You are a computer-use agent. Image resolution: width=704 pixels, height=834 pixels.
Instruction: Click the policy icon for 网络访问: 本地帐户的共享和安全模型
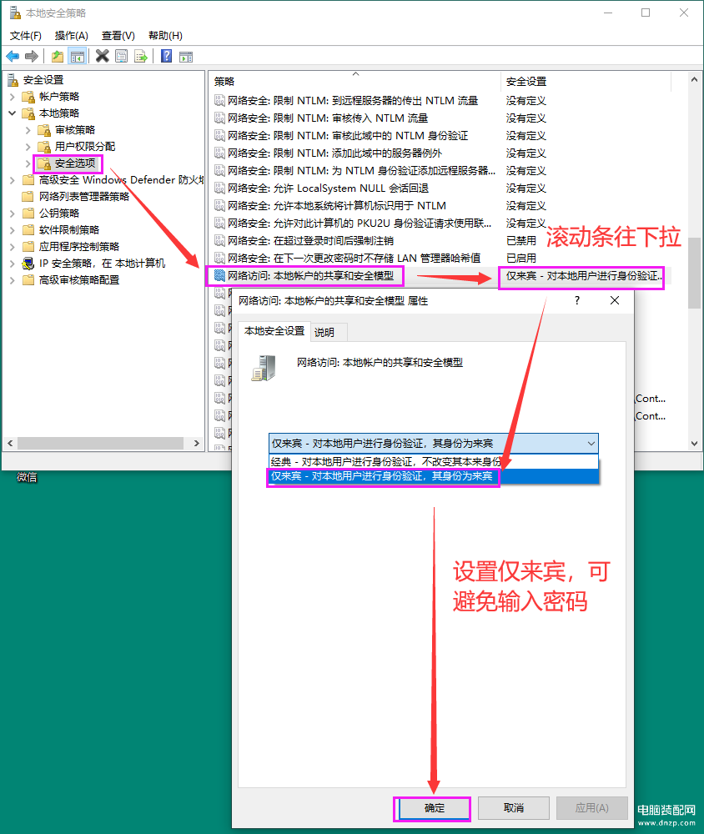[x=219, y=275]
